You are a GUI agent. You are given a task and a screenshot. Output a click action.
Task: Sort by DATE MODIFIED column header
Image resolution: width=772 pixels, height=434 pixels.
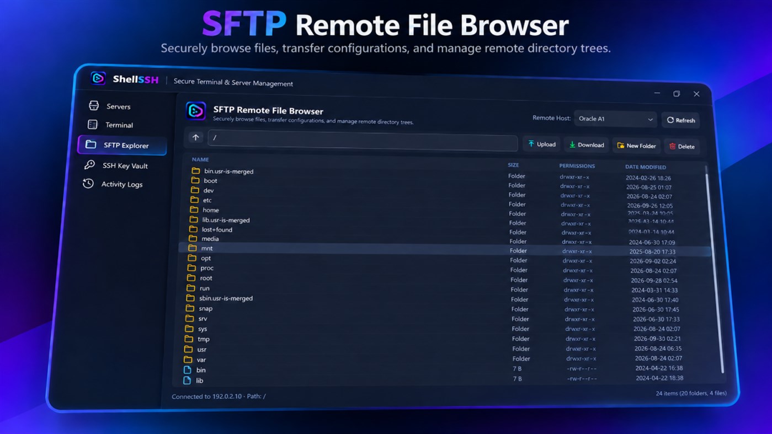pos(645,167)
